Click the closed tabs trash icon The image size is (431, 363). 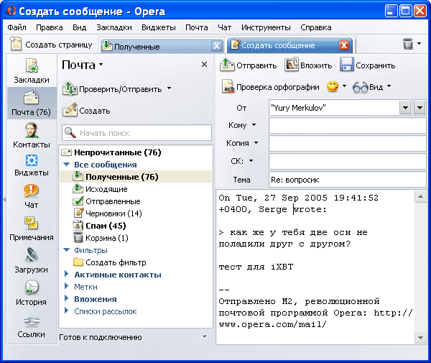(x=408, y=45)
